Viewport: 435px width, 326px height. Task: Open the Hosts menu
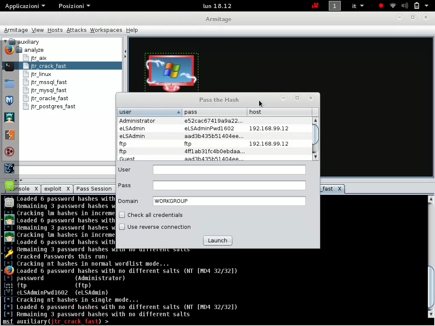click(55, 30)
